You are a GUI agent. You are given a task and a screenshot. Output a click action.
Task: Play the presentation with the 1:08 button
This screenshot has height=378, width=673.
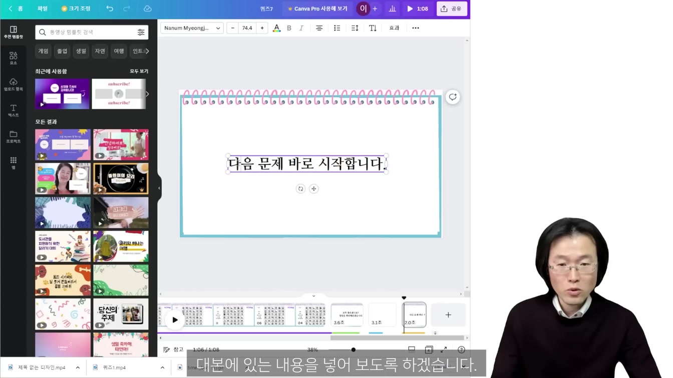click(x=417, y=8)
